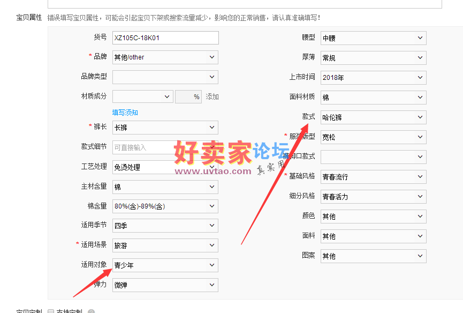Click the 填写须知 link

coord(125,113)
